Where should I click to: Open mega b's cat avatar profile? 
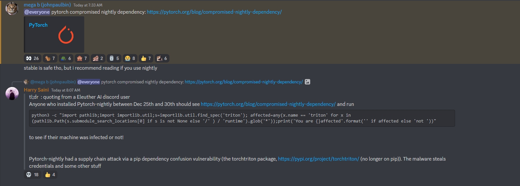(x=12, y=8)
